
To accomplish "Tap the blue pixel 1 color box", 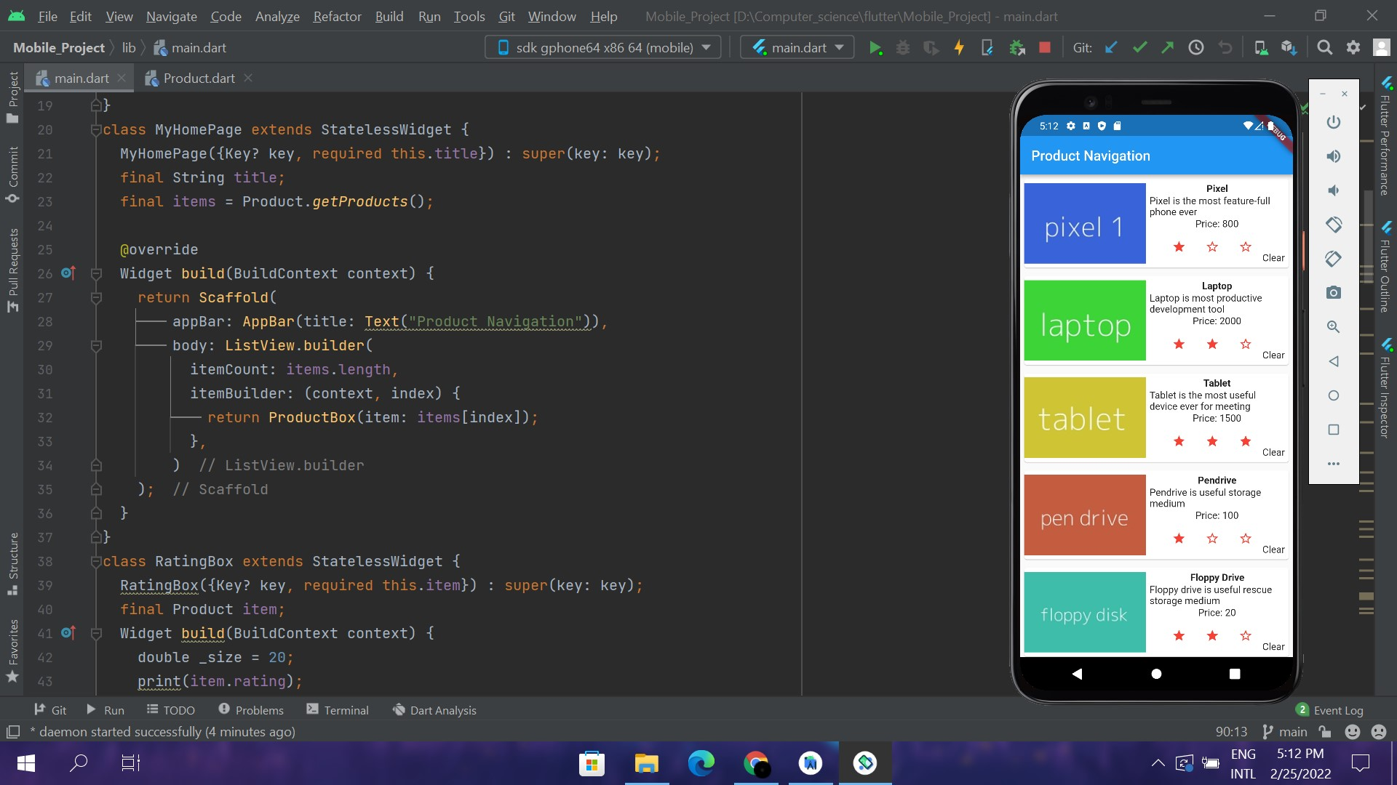I will click(1084, 224).
